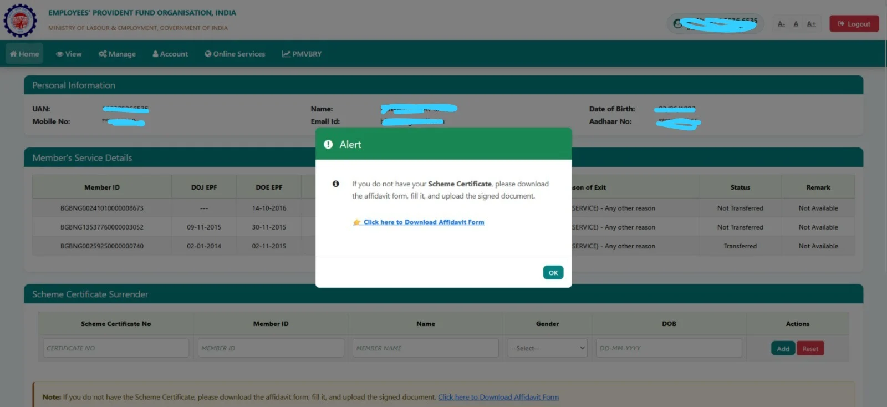Open the View menu
The image size is (887, 407).
(x=69, y=54)
